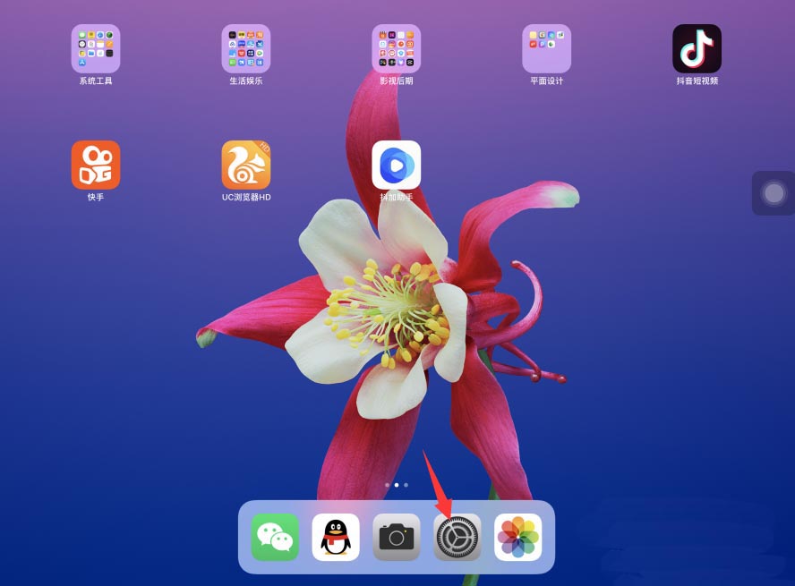Tap the third page indicator dot

(x=406, y=485)
